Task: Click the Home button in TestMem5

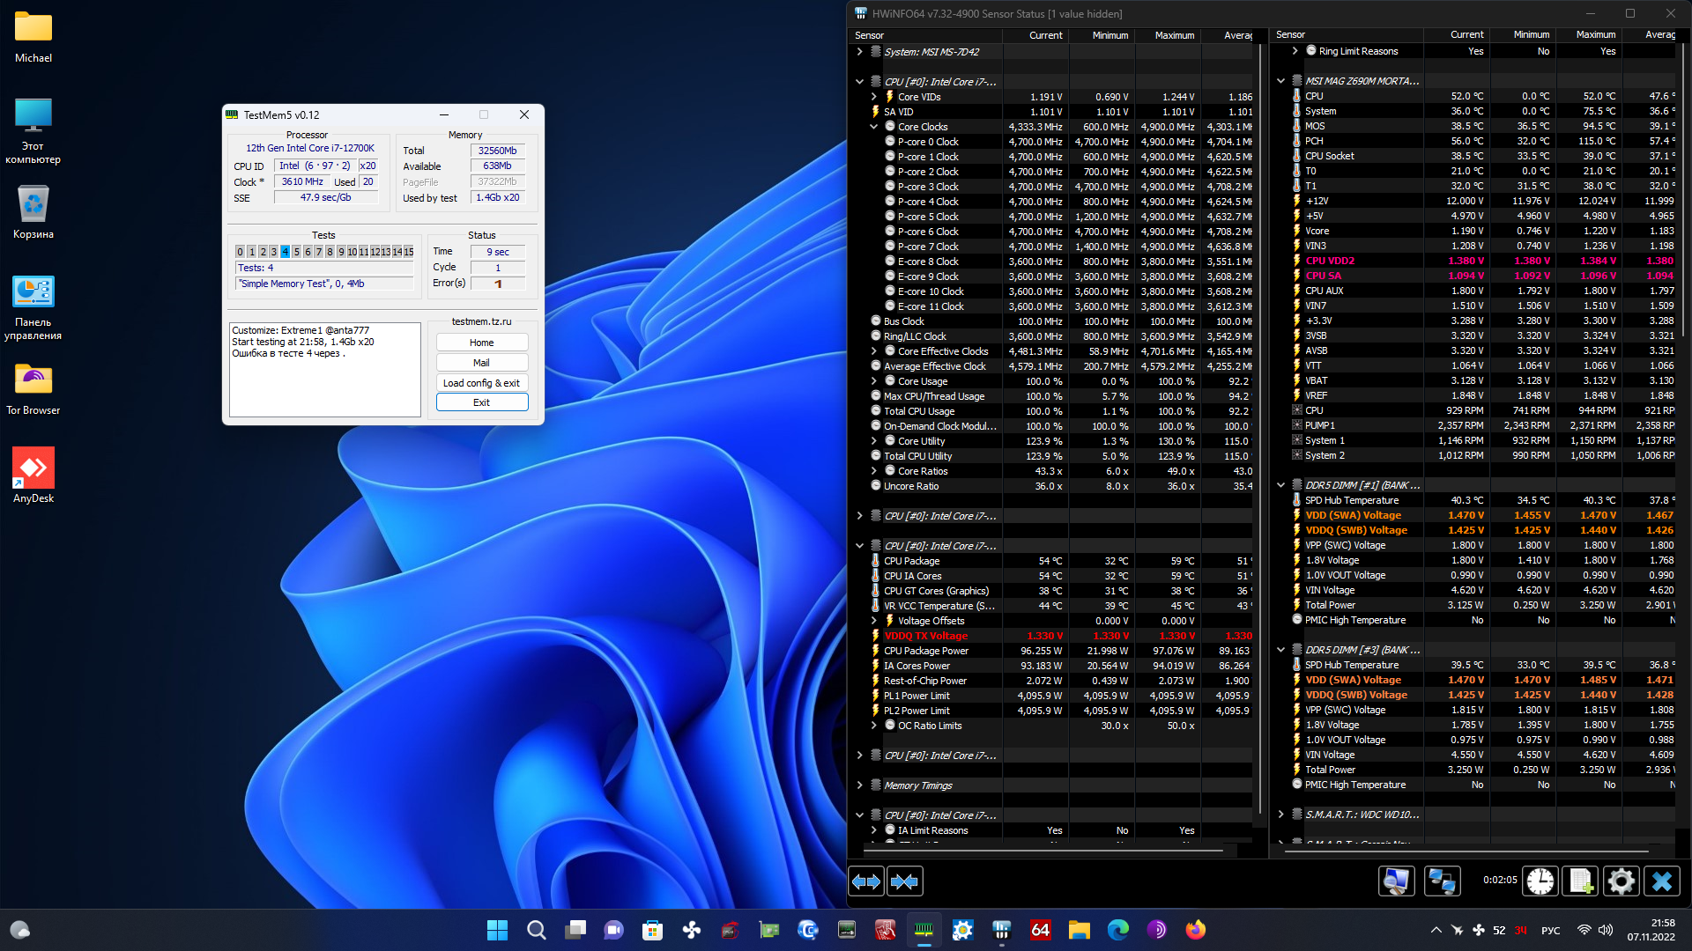Action: point(481,343)
